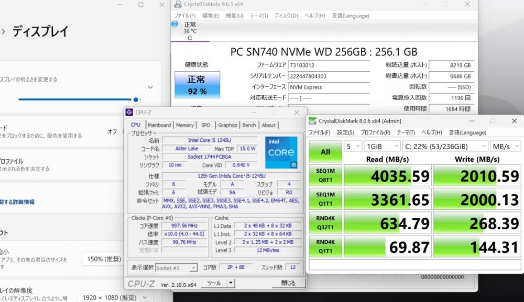The height and width of the screenshot is (302, 524).
Task: Switch to the Mainboard tab in CPU-Z
Action: pos(159,125)
